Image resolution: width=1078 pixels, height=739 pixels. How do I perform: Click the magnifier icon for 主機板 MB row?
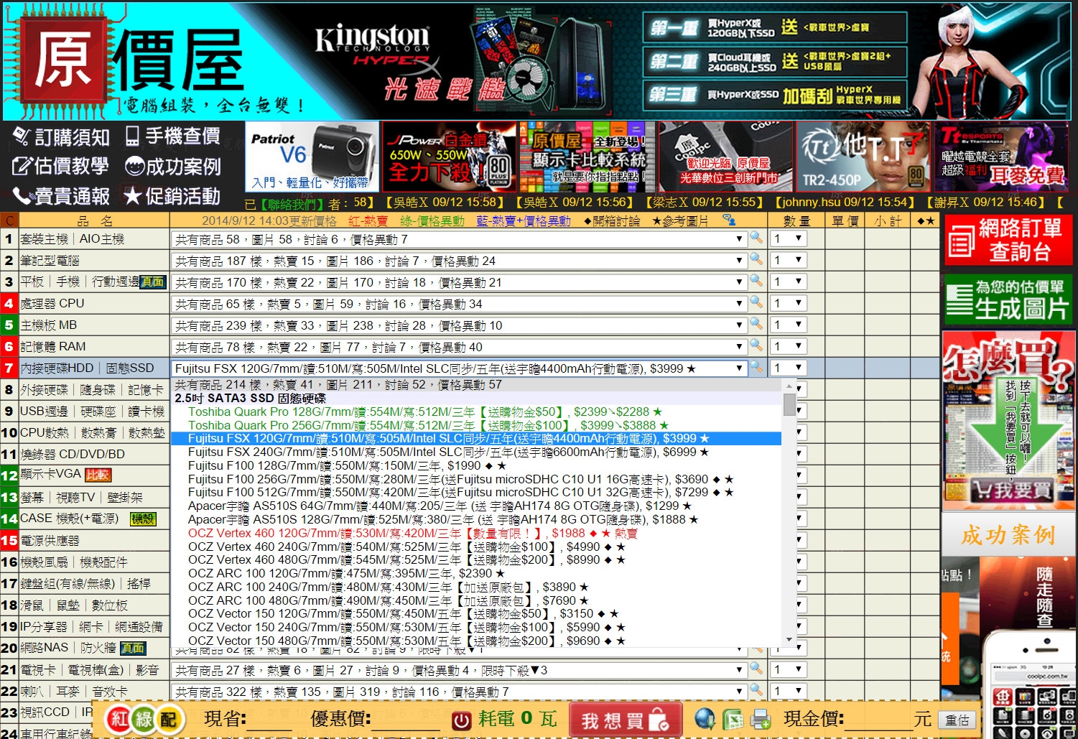[x=756, y=324]
